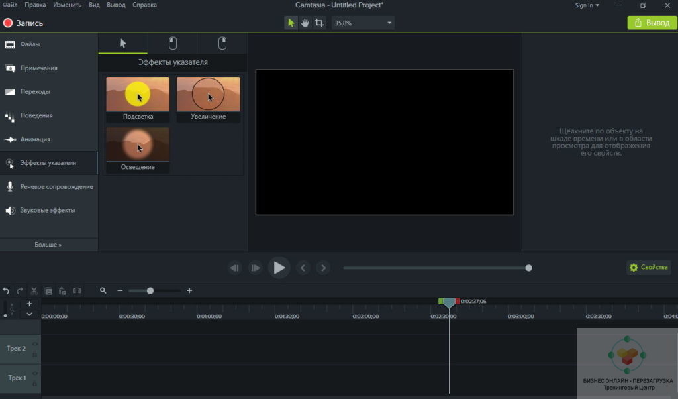Activate the Pan hand tool
This screenshot has height=399, width=678.
tap(305, 23)
